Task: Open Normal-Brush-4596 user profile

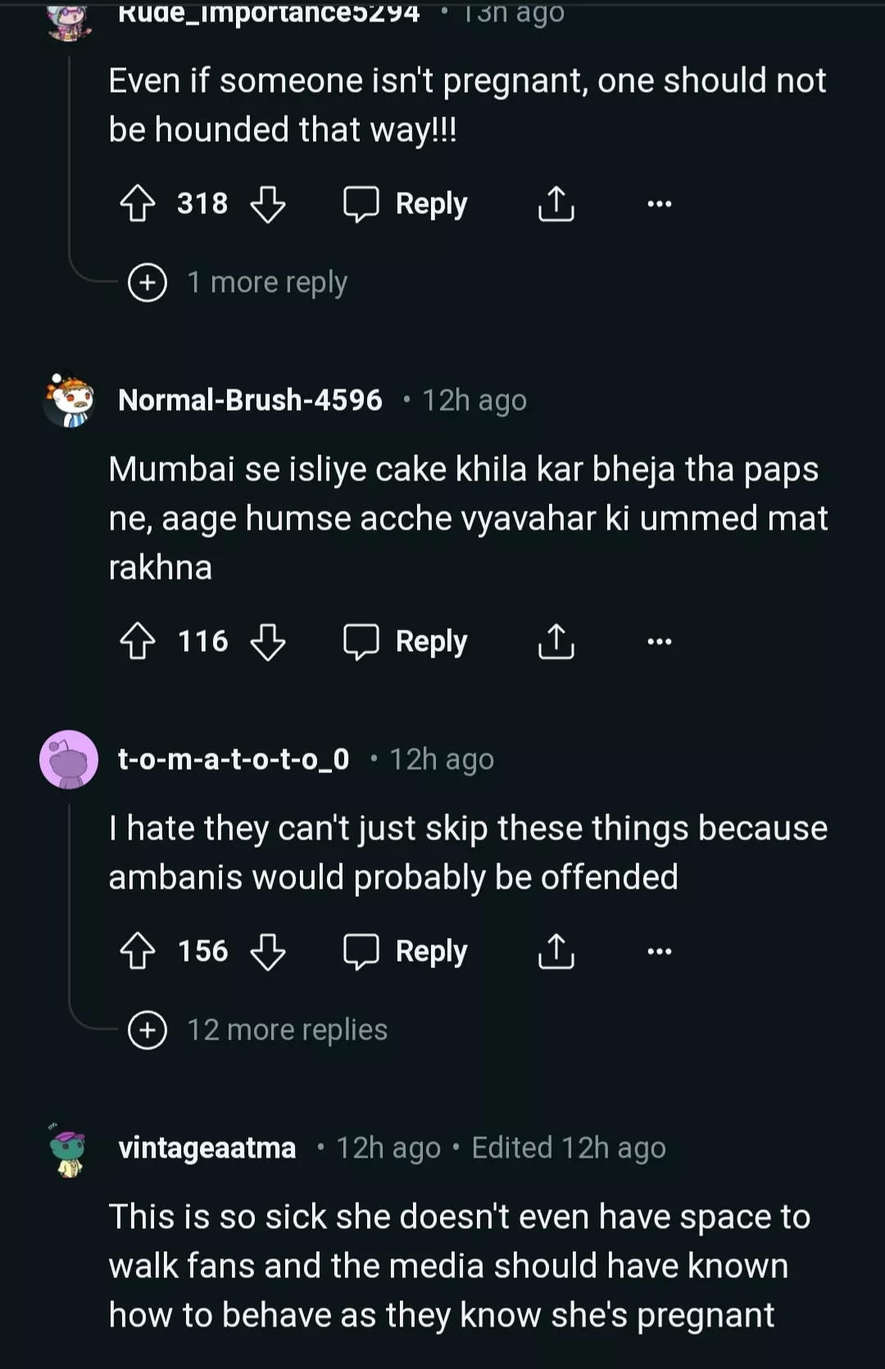Action: click(250, 400)
